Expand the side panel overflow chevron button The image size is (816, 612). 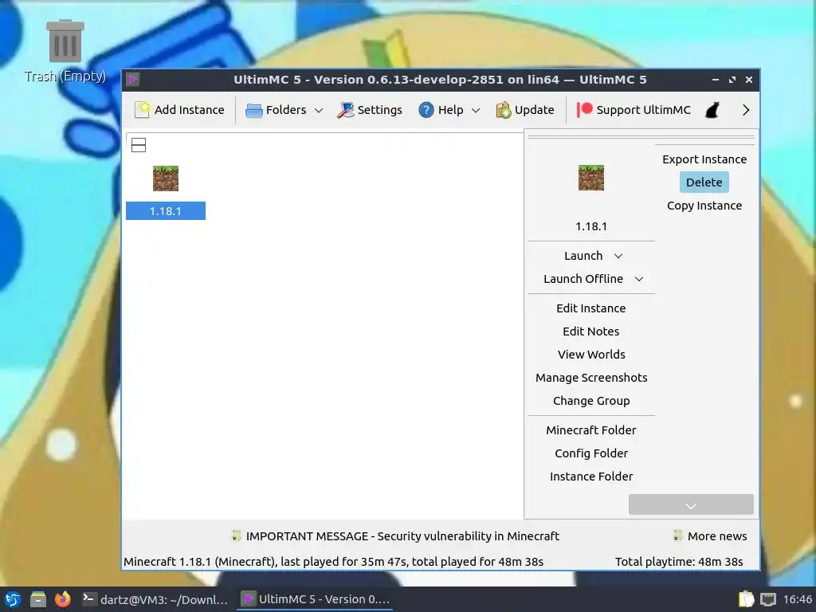[691, 504]
